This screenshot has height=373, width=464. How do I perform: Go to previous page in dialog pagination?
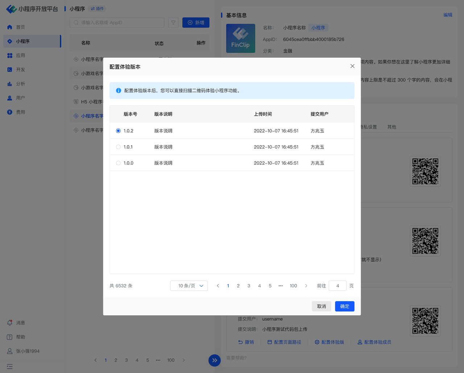coord(218,286)
